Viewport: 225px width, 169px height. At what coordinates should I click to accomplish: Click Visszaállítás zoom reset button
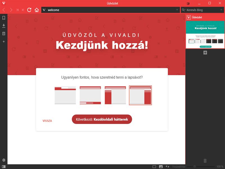pos(179,166)
